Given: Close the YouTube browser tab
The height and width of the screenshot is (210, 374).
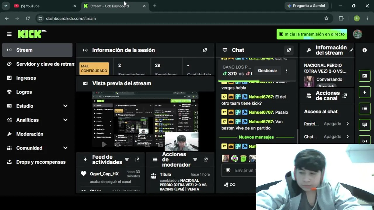Looking at the screenshot, I should pyautogui.click(x=75, y=6).
